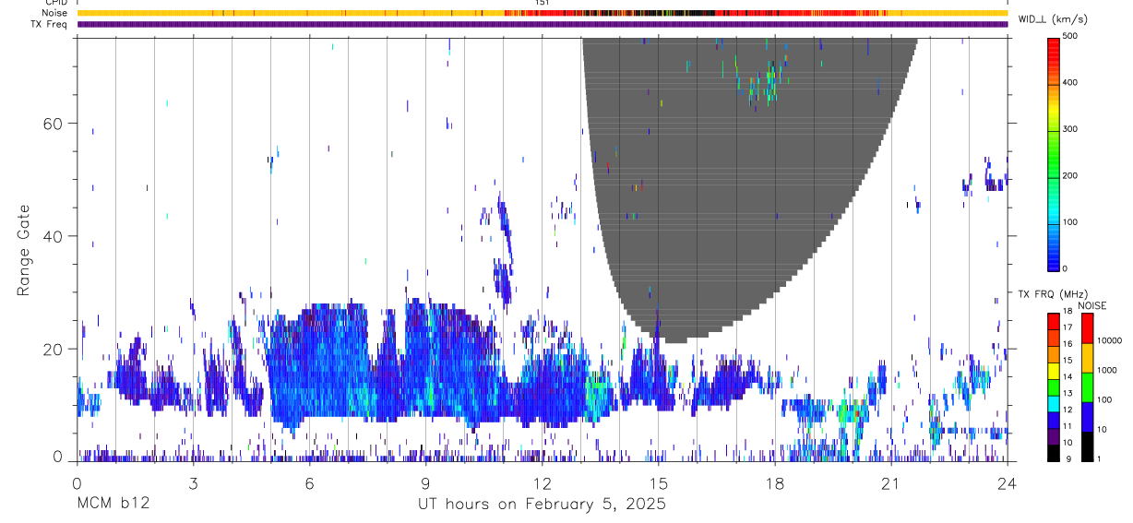Select the orange and red Noise strip above the plot
1133x523 pixels.
tap(543, 14)
